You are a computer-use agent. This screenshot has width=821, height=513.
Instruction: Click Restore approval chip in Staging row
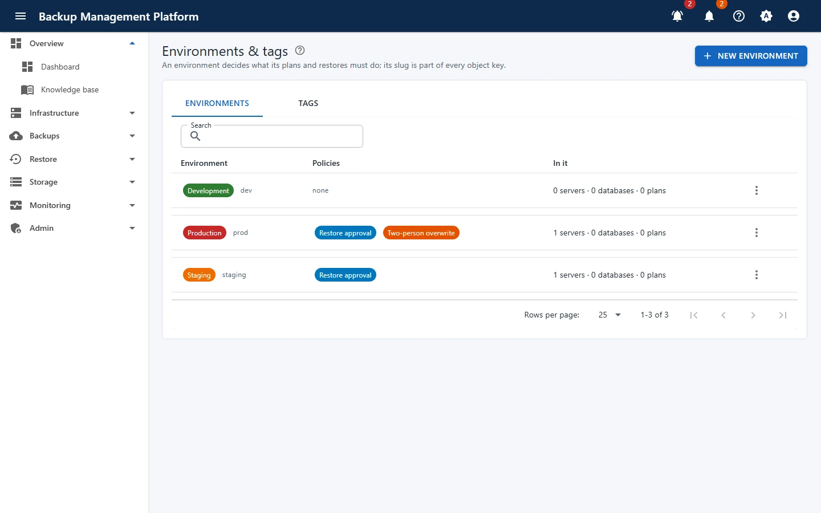pos(346,275)
